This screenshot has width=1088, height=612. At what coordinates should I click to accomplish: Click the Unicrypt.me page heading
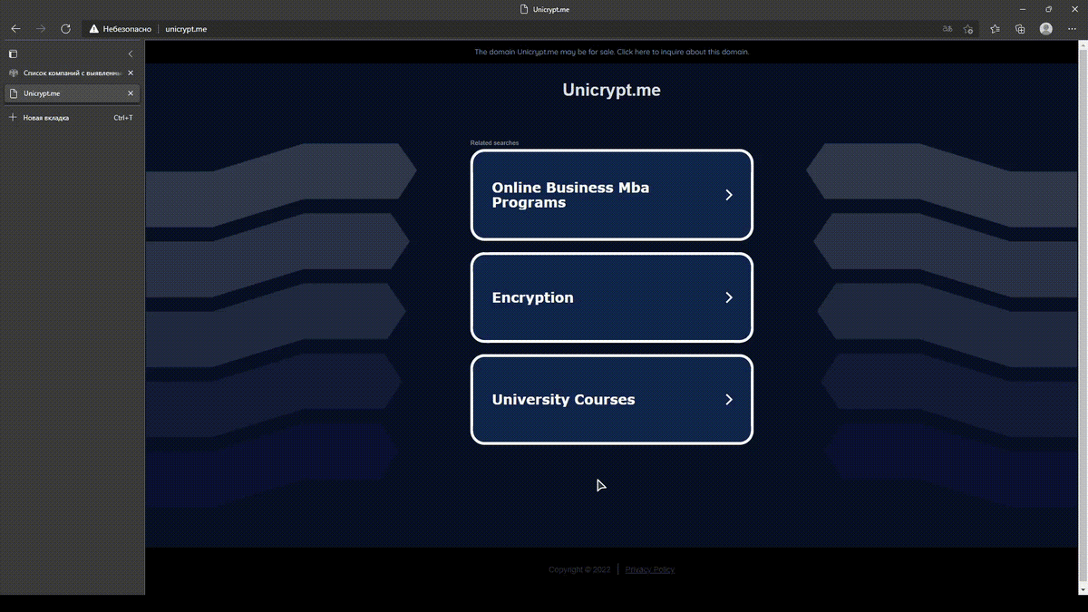(612, 90)
